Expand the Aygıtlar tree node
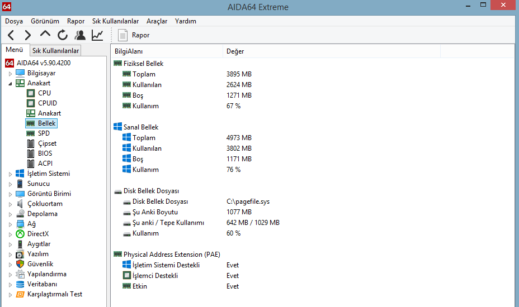This screenshot has width=519, height=307. point(10,244)
